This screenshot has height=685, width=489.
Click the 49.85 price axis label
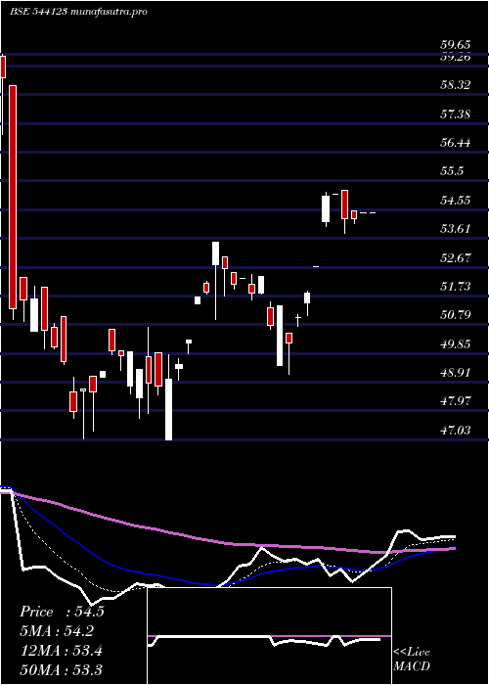click(x=455, y=343)
